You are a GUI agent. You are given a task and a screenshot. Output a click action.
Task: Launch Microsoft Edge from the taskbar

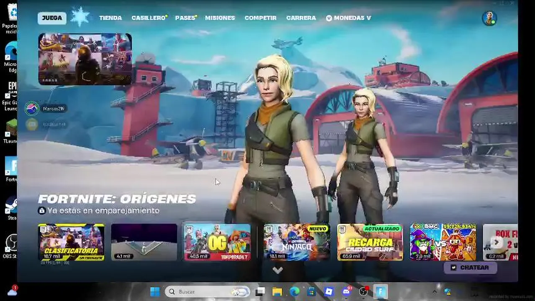point(295,291)
